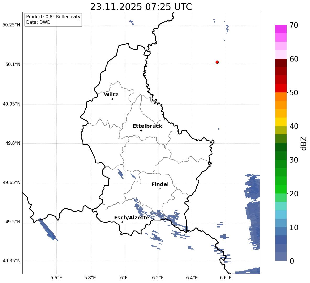Click the 49.8°N latitude label
310x283 pixels.
[13, 143]
